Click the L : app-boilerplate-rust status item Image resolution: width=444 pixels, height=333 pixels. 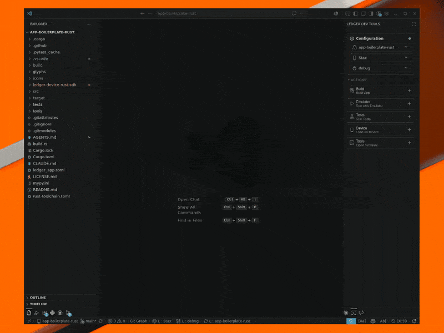point(227,321)
